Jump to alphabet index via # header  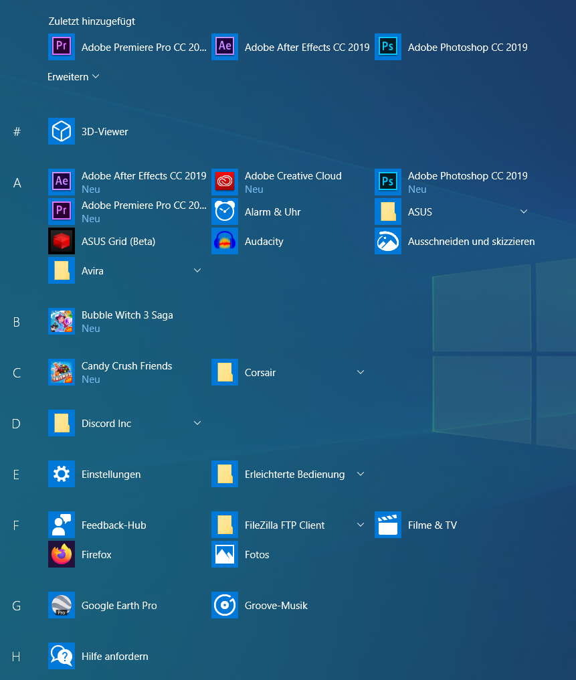click(17, 131)
